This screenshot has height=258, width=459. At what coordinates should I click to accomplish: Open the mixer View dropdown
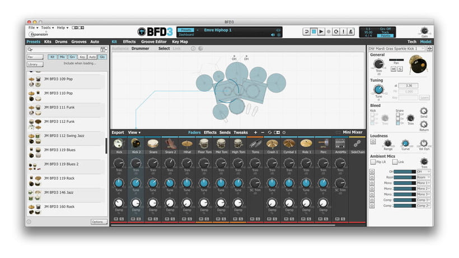(134, 133)
